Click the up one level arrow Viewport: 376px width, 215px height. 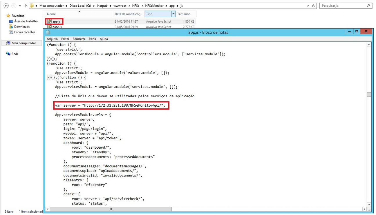[x=26, y=6]
